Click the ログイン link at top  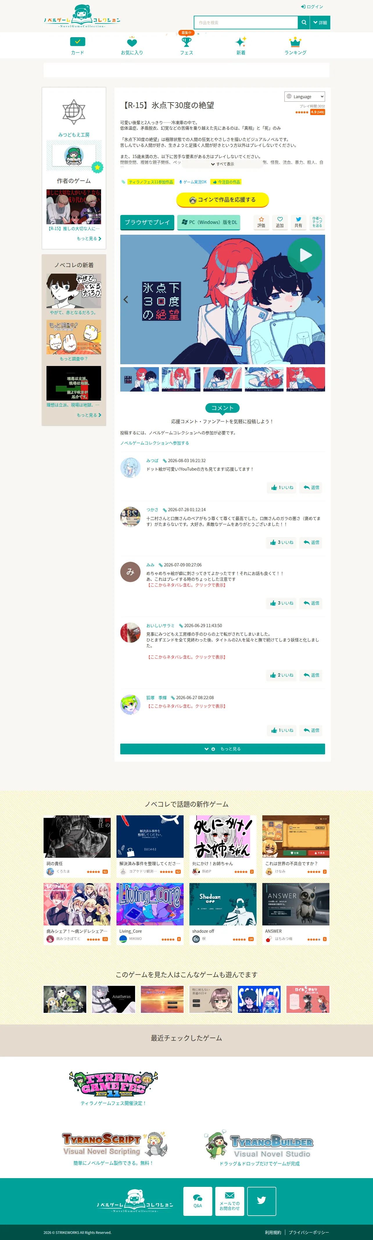pyautogui.click(x=312, y=7)
